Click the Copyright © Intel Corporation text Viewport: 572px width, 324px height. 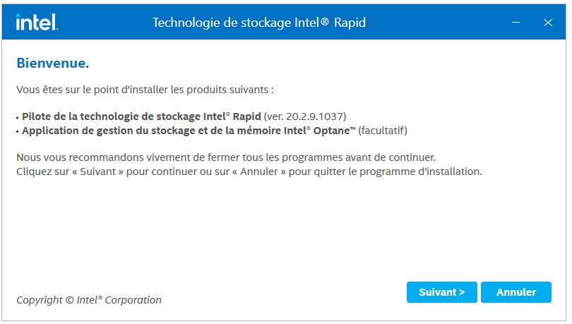(x=89, y=300)
